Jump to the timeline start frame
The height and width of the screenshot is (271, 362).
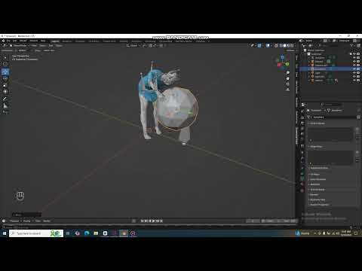[x=142, y=221]
